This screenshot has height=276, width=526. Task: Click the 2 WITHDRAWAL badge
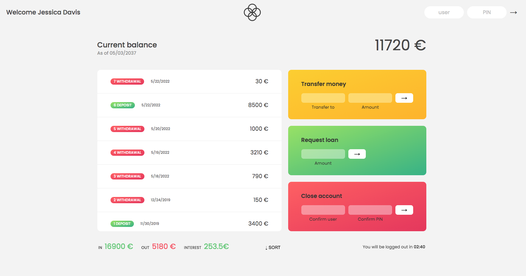127,200
